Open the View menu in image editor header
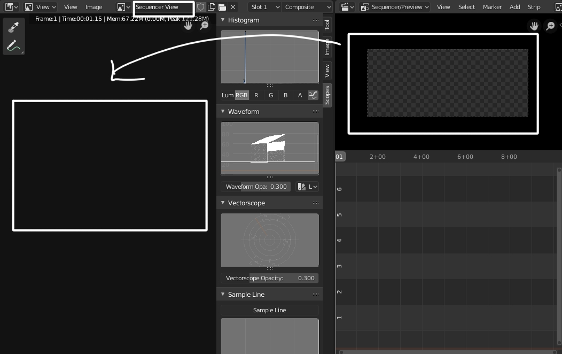Viewport: 562px width, 354px height. pyautogui.click(x=71, y=7)
